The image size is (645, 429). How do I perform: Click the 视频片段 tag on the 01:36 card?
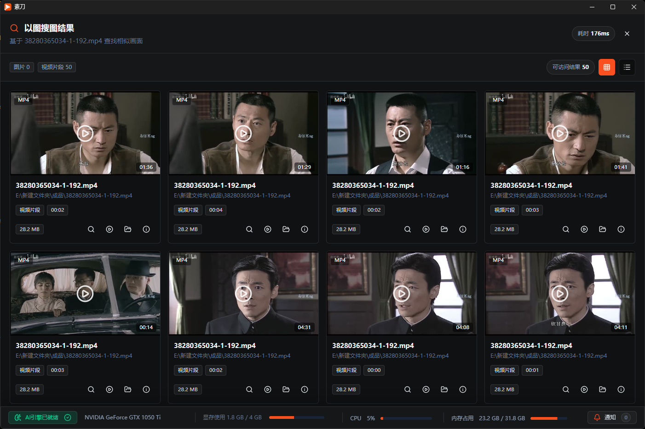(30, 210)
